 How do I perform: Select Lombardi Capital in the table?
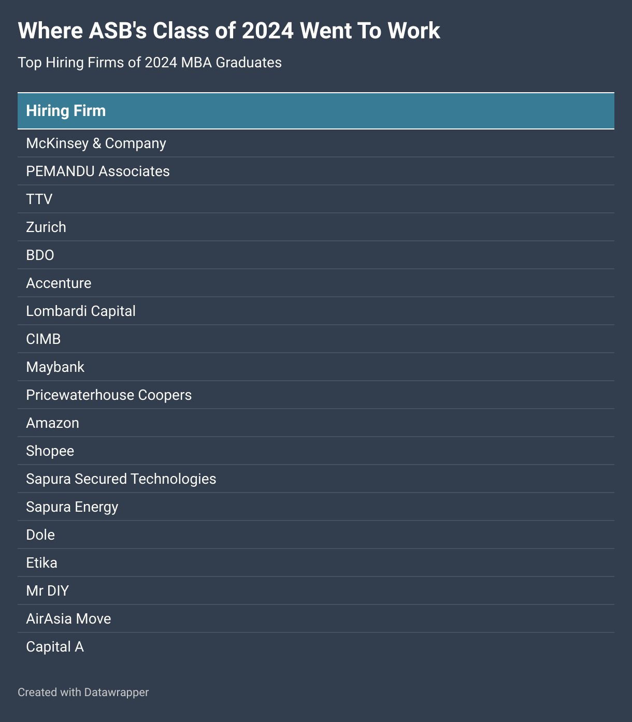[81, 311]
